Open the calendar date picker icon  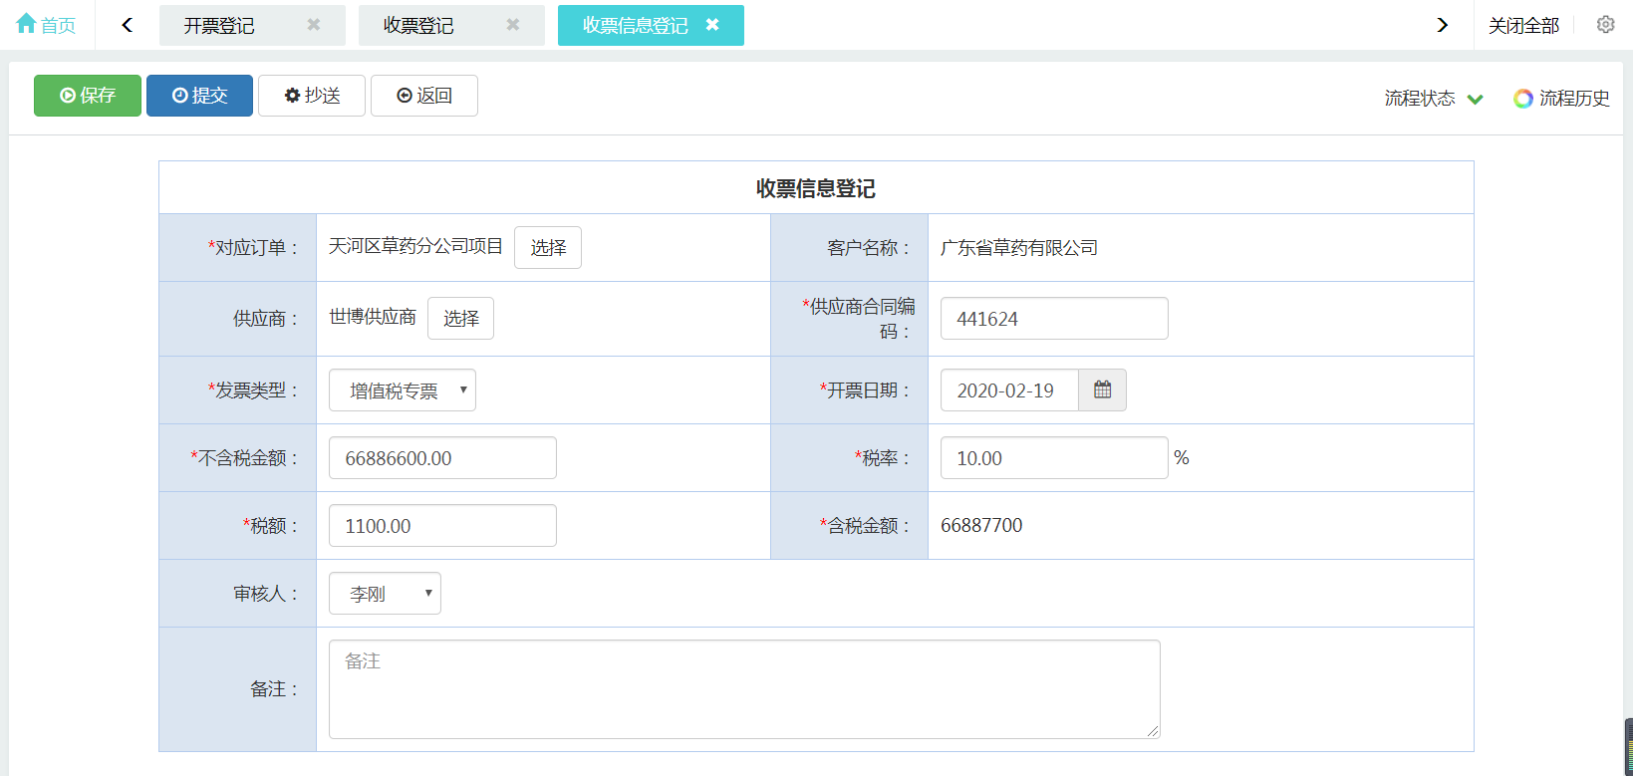(x=1102, y=390)
